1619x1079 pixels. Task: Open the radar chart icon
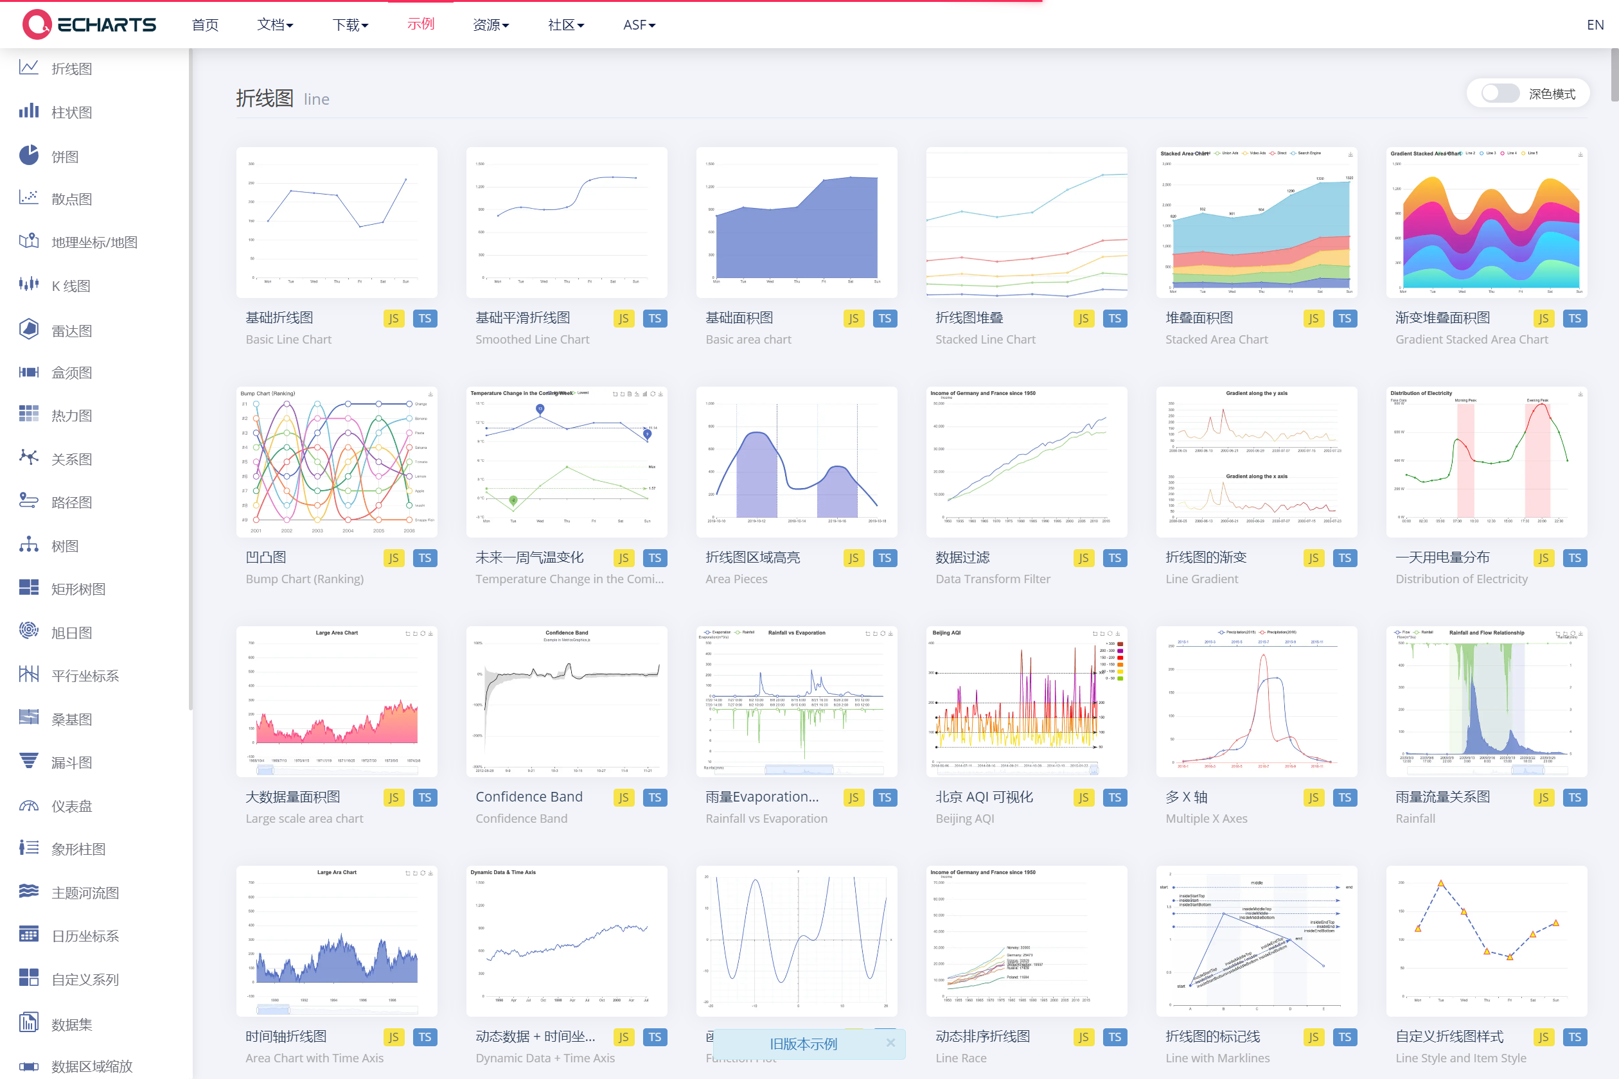click(x=29, y=329)
